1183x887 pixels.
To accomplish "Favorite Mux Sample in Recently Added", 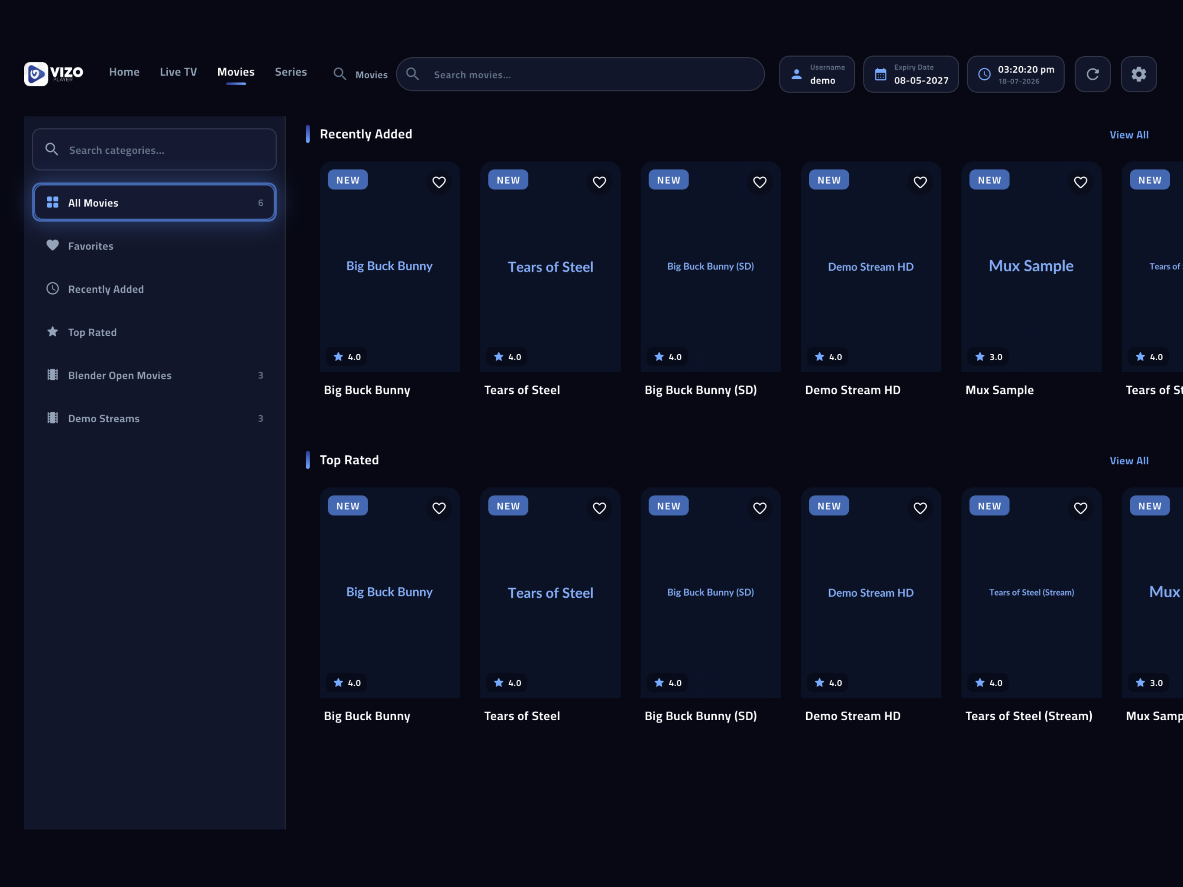I will [1080, 182].
